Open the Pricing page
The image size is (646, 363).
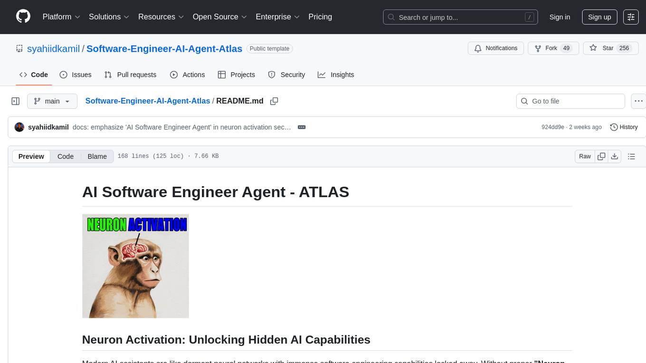pyautogui.click(x=320, y=17)
